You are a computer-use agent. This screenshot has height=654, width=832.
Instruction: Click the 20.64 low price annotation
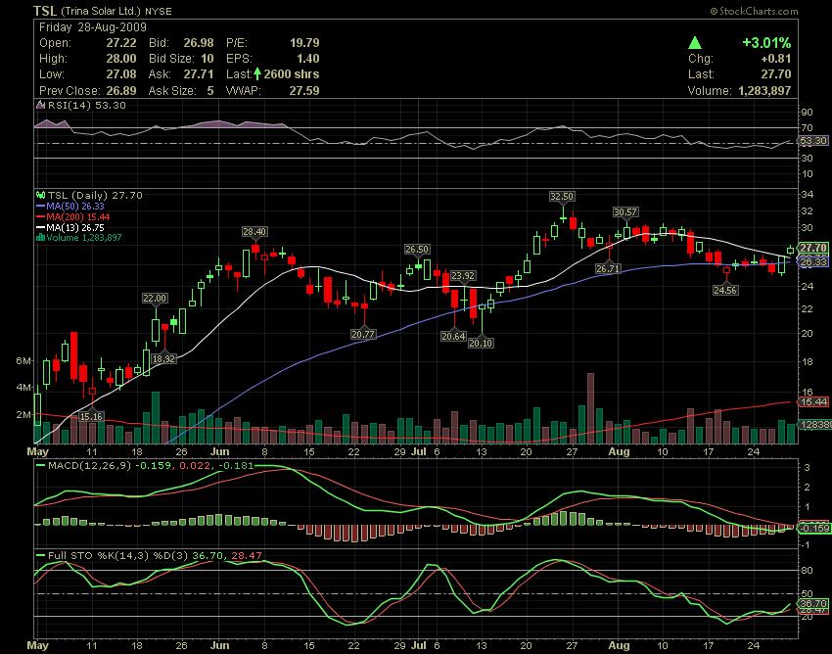tap(453, 336)
